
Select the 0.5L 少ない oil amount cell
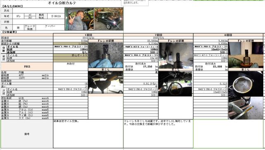pos(141,84)
